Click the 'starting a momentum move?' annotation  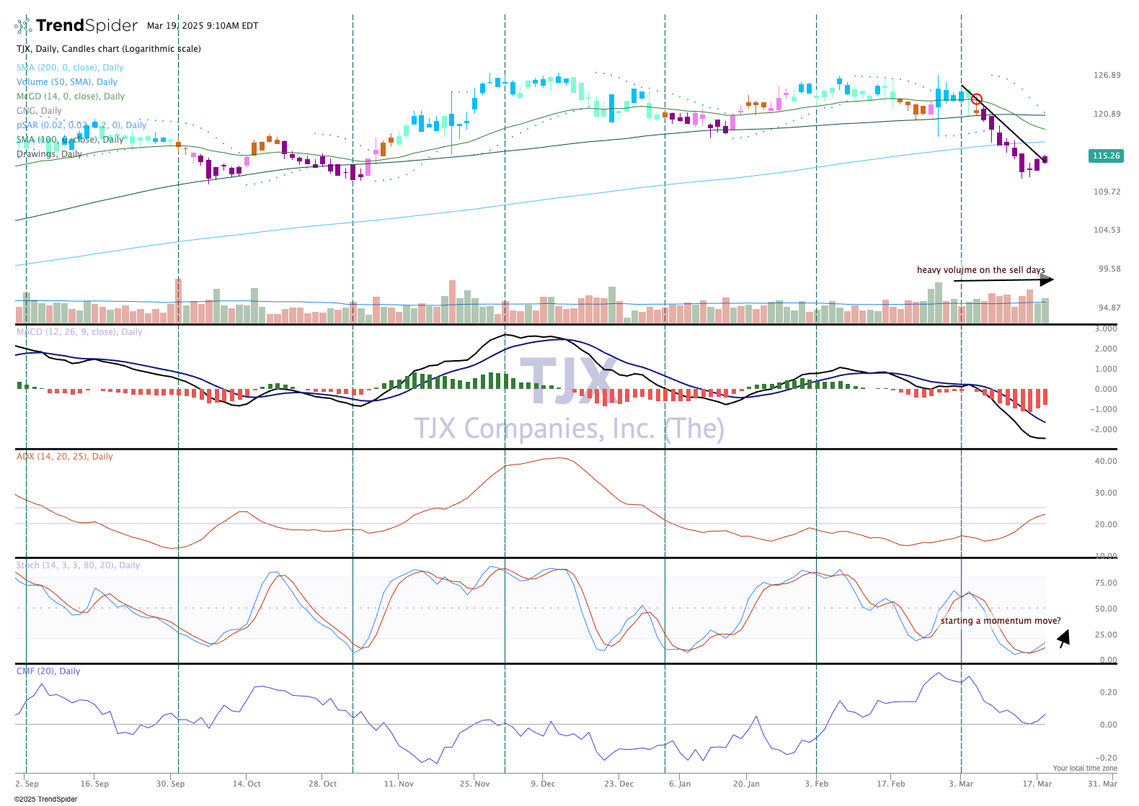[1001, 621]
